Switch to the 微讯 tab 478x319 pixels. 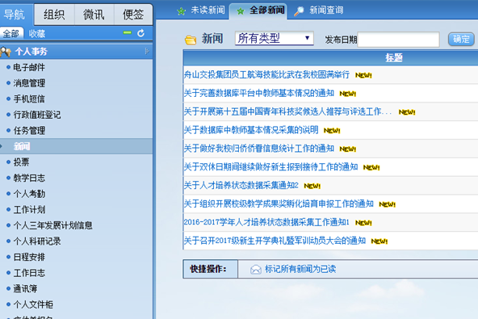pyautogui.click(x=94, y=15)
